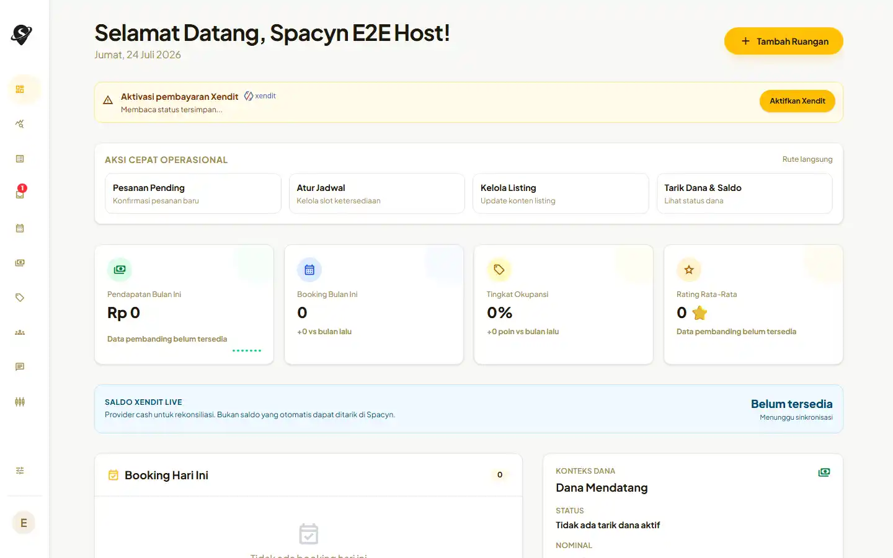Click the calendar-check icon beside Booking Hari Ini

113,475
